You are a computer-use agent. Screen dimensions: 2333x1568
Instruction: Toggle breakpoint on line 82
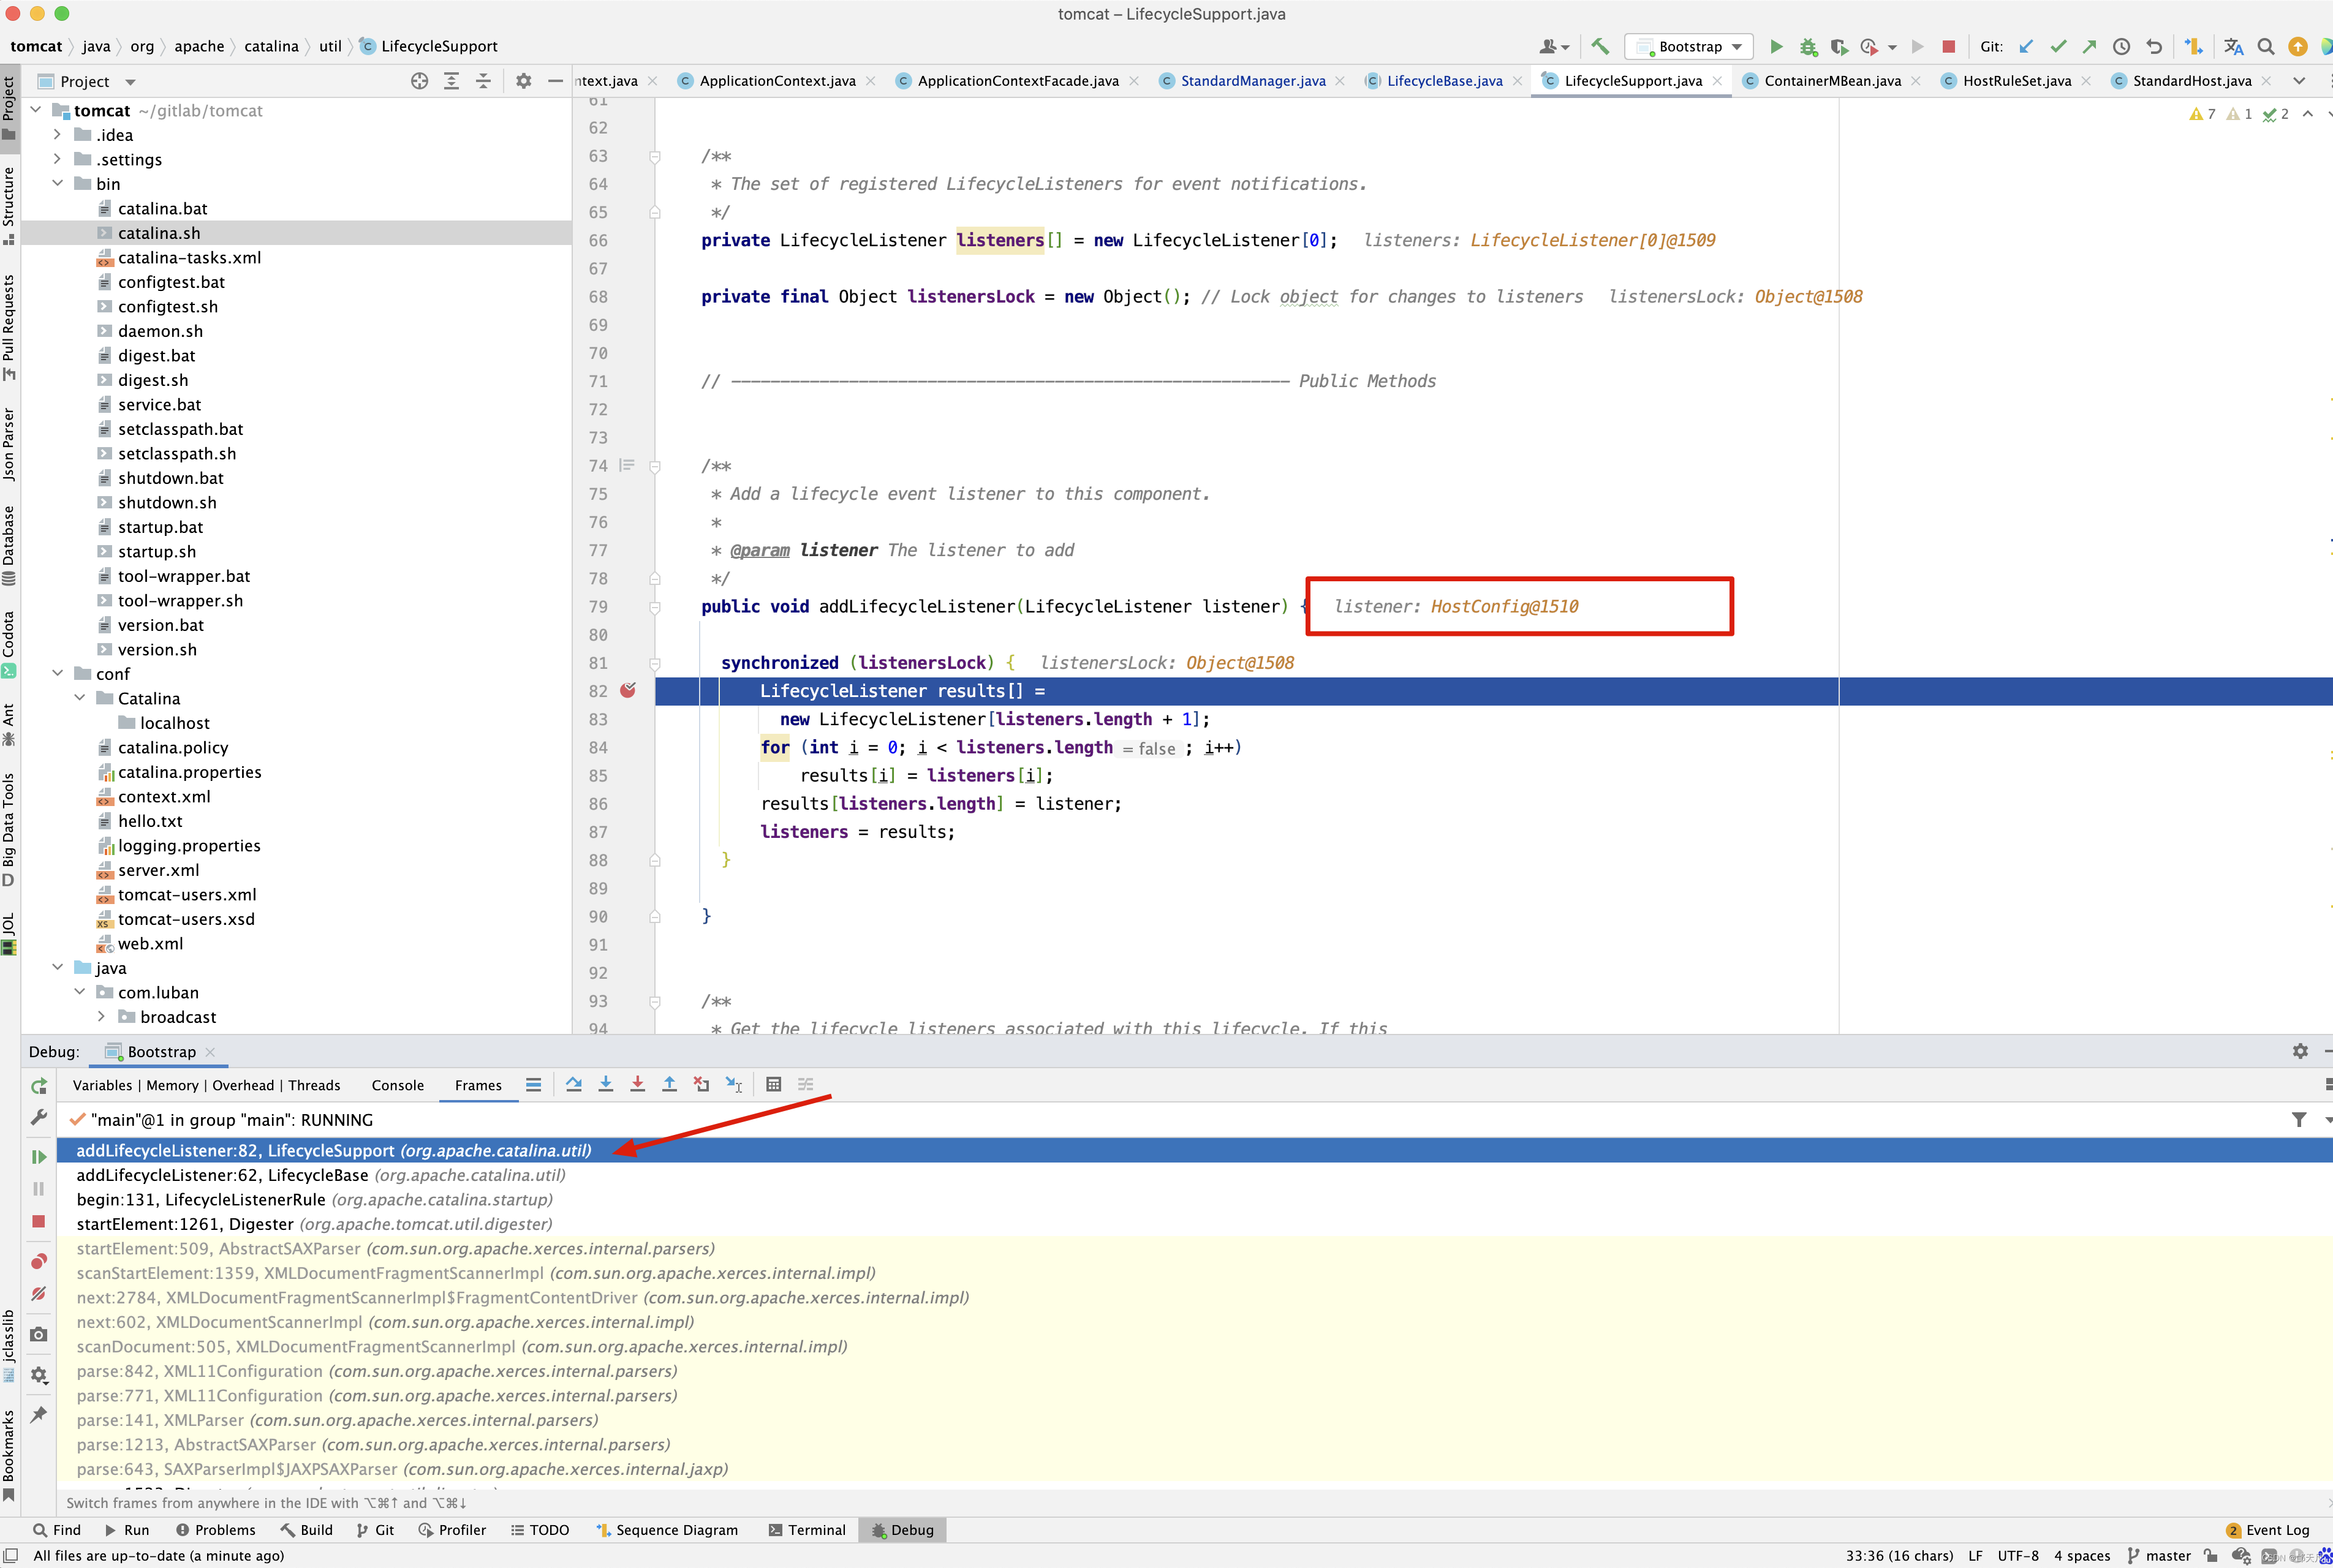click(628, 691)
